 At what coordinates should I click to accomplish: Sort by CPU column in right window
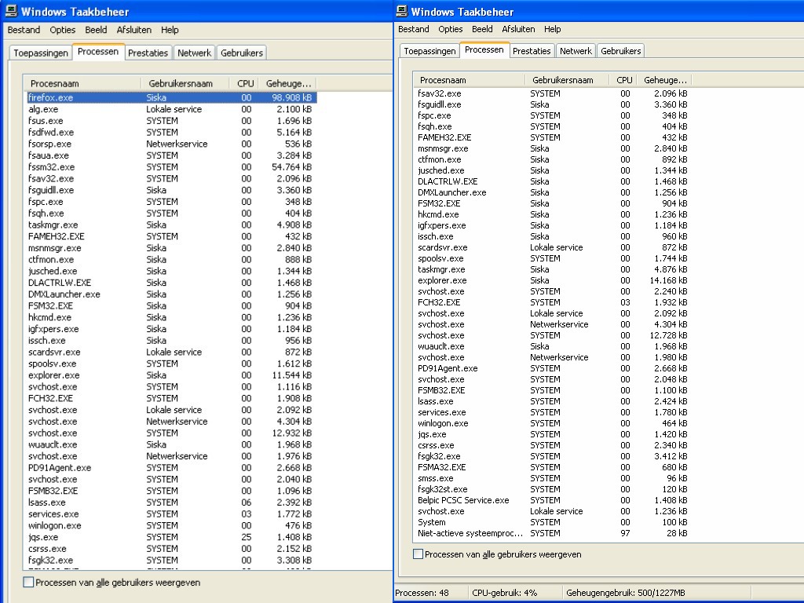(624, 80)
